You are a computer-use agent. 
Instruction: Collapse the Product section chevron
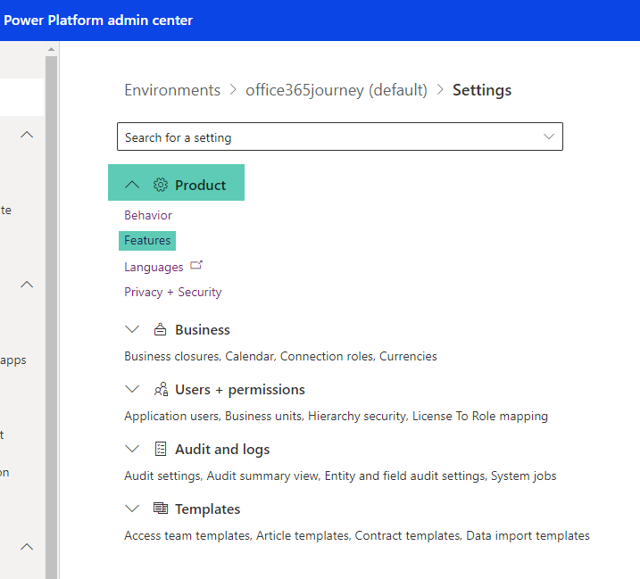click(132, 185)
